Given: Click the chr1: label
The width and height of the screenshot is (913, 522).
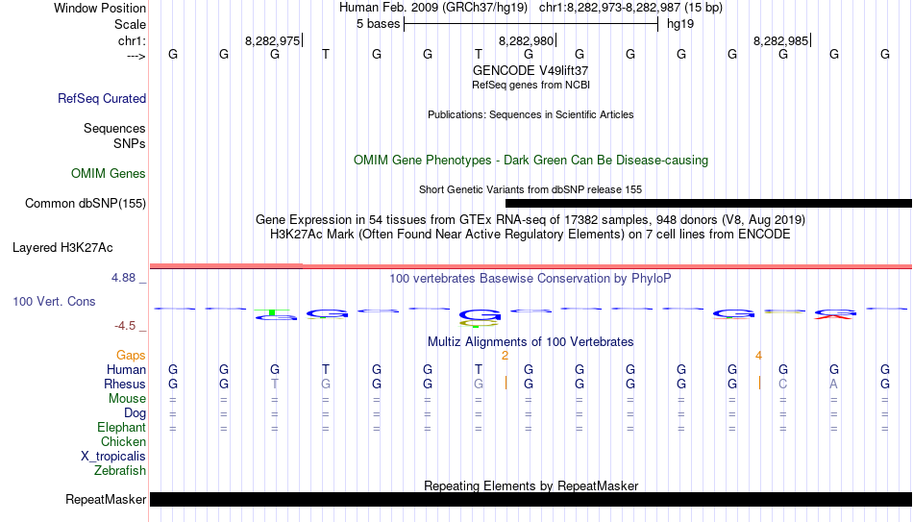Looking at the screenshot, I should [x=132, y=40].
